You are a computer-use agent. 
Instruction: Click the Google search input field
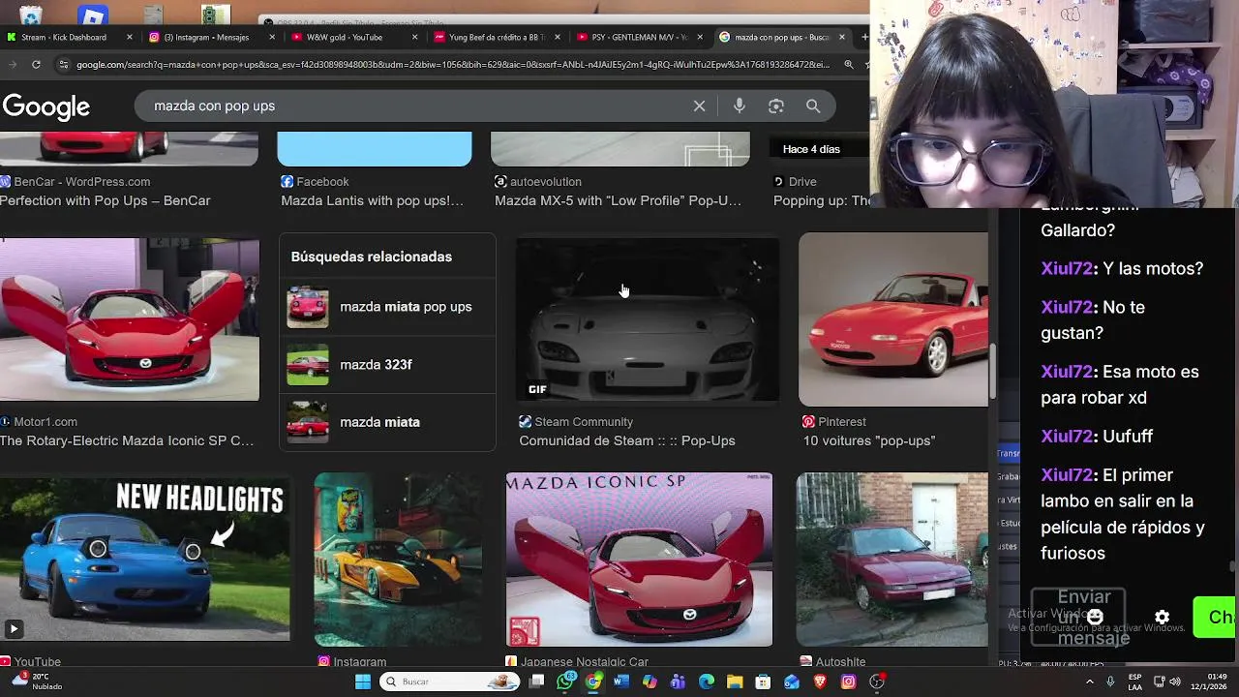click(x=416, y=106)
